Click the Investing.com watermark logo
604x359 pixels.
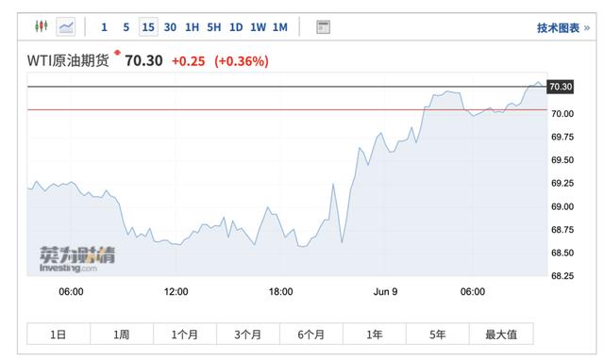point(77,259)
